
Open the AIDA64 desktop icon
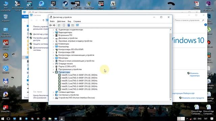point(6,45)
